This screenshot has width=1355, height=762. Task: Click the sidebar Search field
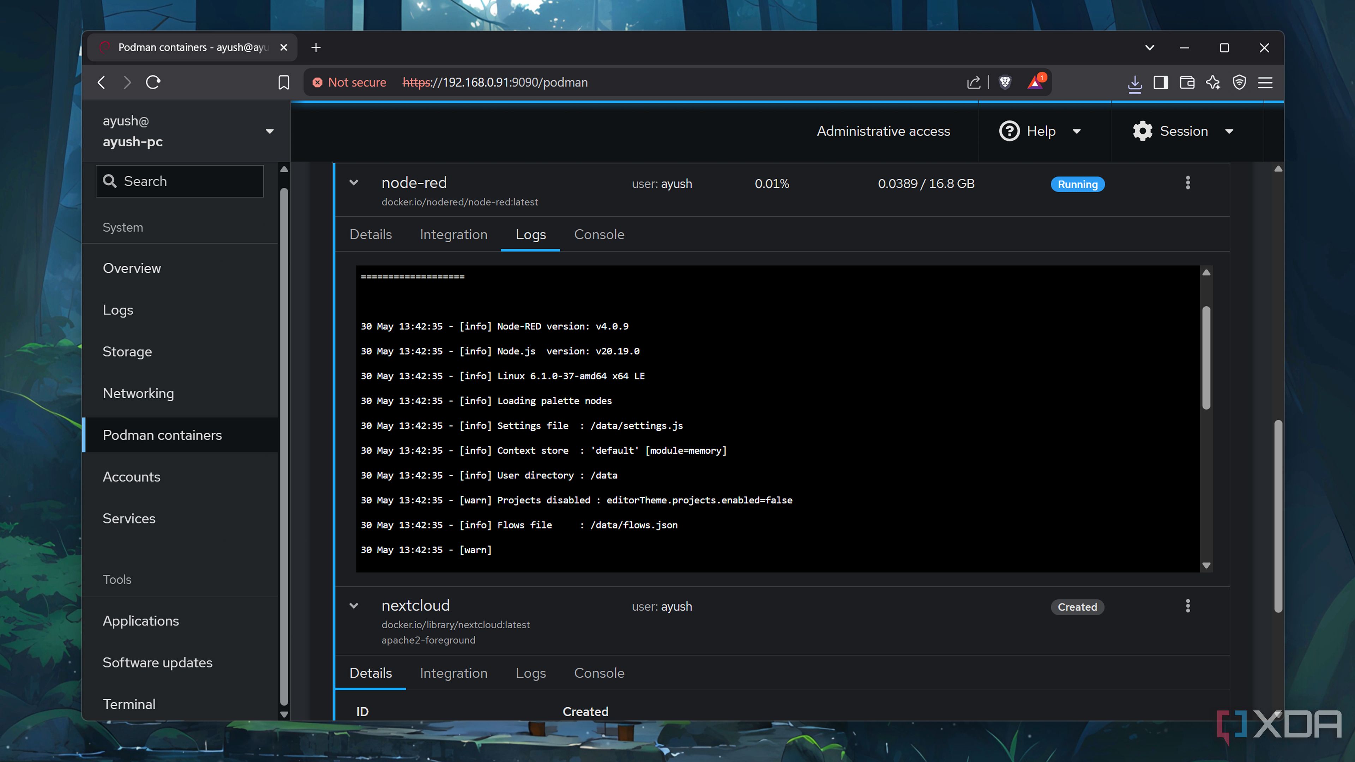tap(180, 181)
